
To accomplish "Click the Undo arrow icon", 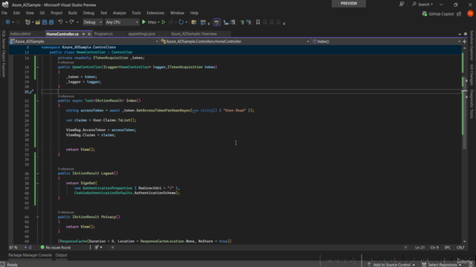I will tap(60, 22).
